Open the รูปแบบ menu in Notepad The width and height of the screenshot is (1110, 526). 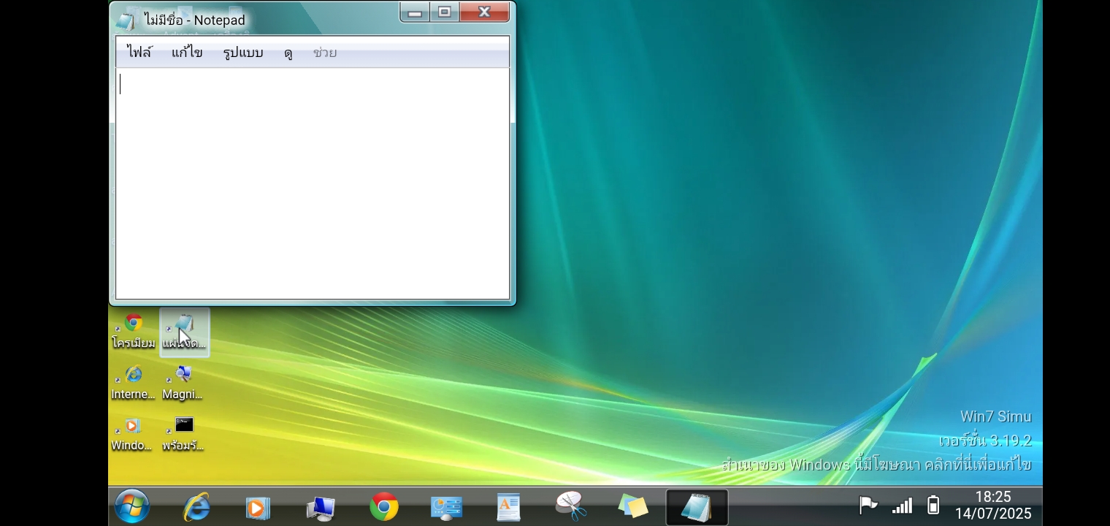coord(243,53)
